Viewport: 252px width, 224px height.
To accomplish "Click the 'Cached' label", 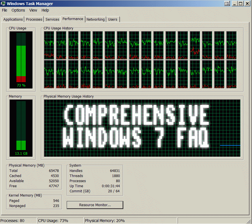I will coord(15,176).
